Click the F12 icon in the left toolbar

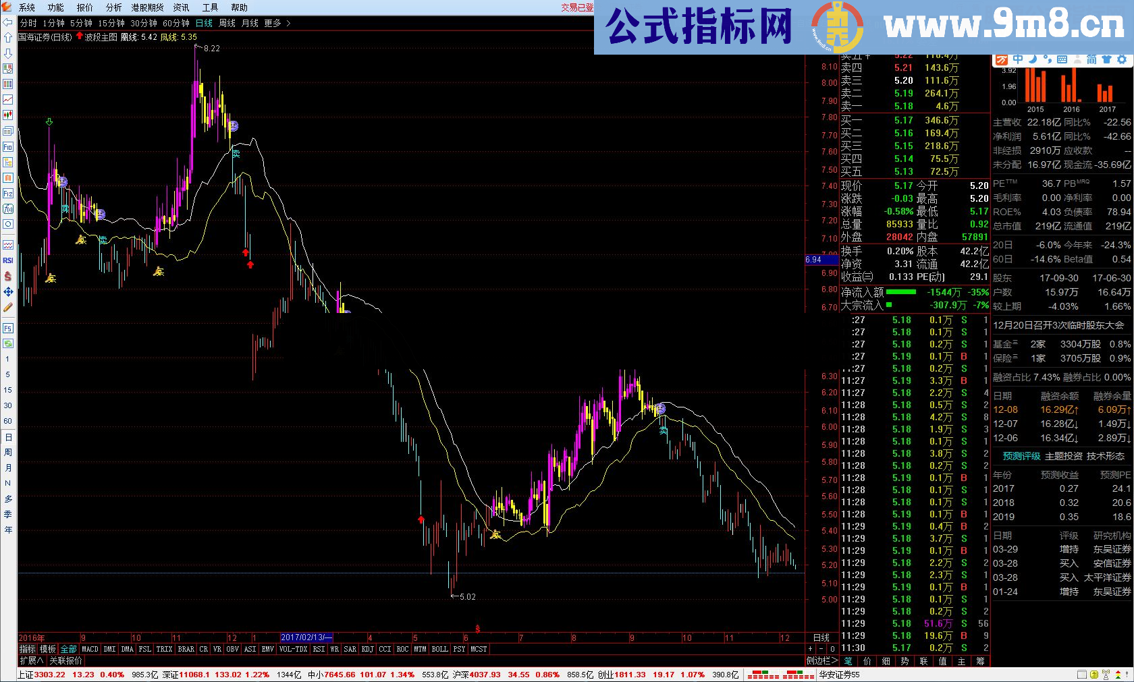[7, 194]
